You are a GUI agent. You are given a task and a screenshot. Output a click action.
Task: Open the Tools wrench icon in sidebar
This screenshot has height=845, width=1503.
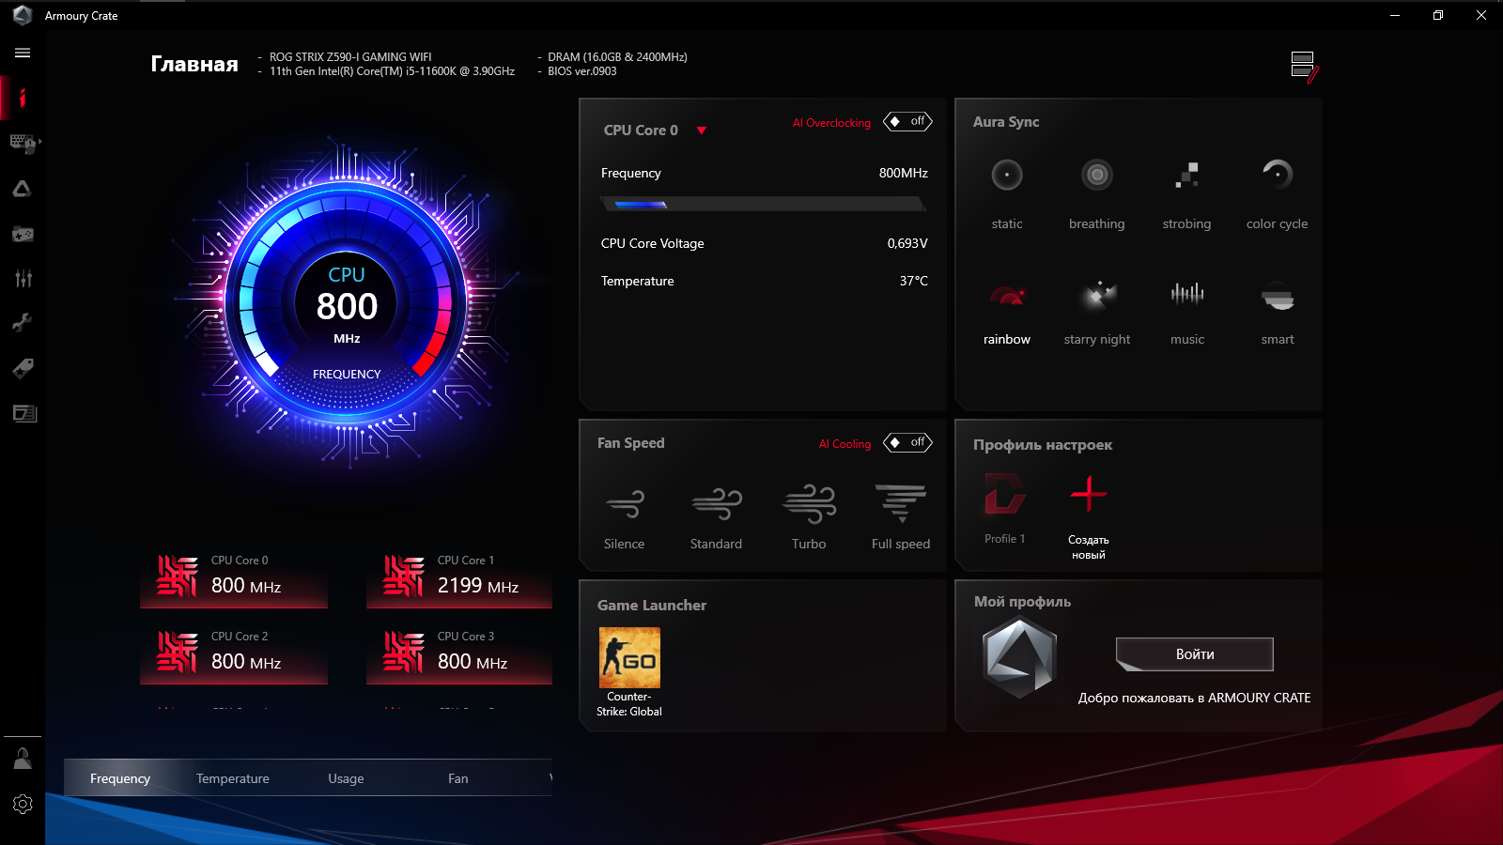[23, 322]
